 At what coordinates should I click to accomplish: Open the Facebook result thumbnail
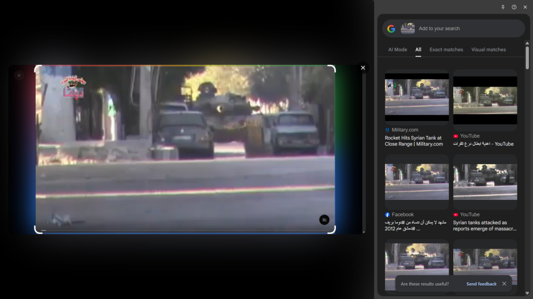click(x=417, y=182)
